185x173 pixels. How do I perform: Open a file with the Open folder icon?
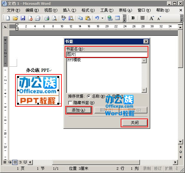tap(15, 18)
